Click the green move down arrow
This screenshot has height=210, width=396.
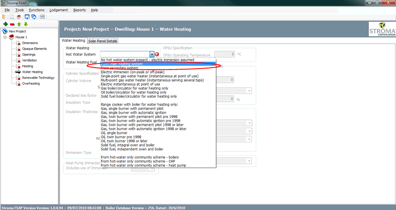click(x=25, y=24)
